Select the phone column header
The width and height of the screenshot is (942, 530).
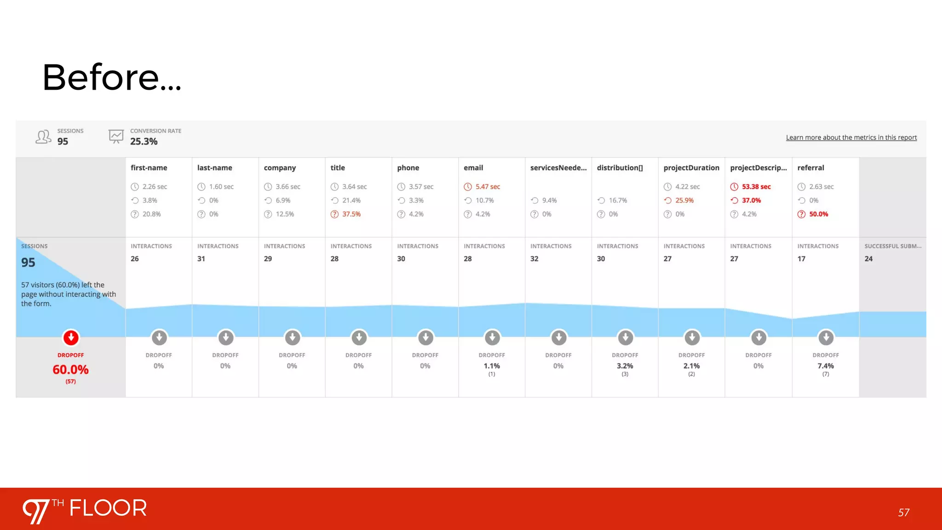click(x=408, y=168)
